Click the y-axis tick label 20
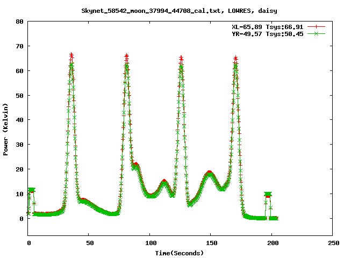 click(20, 169)
